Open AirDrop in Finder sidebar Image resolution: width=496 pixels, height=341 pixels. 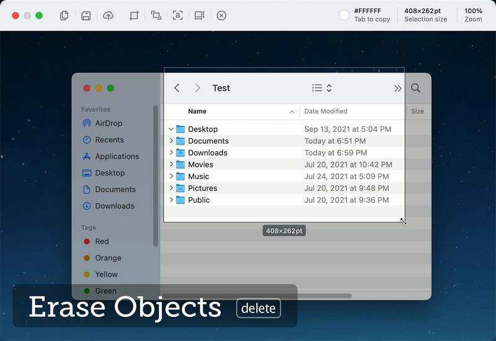[x=102, y=123]
